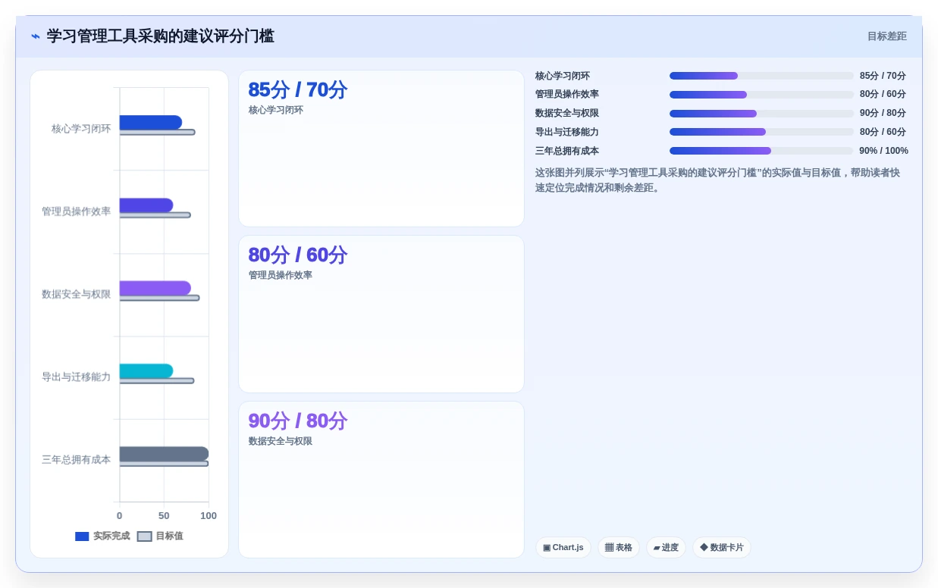Click the purple 数据安全与权限 actual bar in chart

coord(155,288)
